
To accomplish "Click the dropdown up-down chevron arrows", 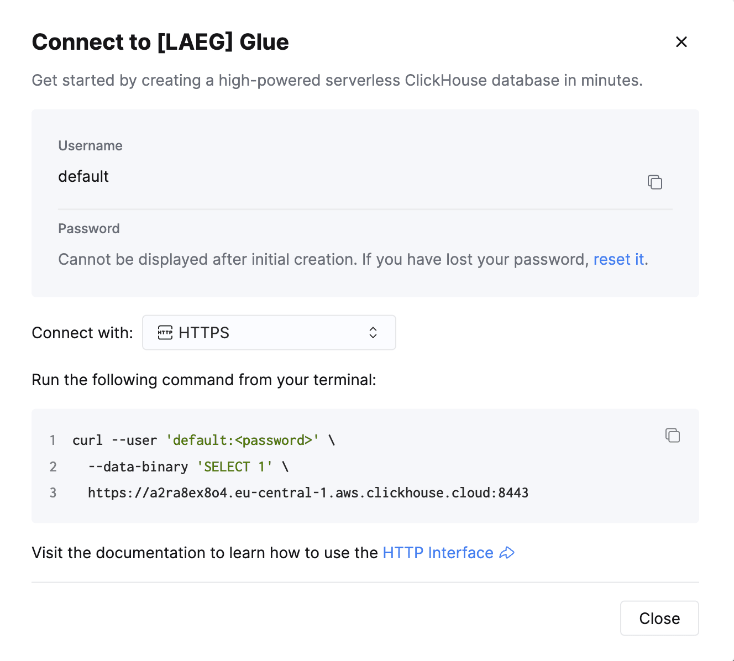I will click(x=373, y=333).
